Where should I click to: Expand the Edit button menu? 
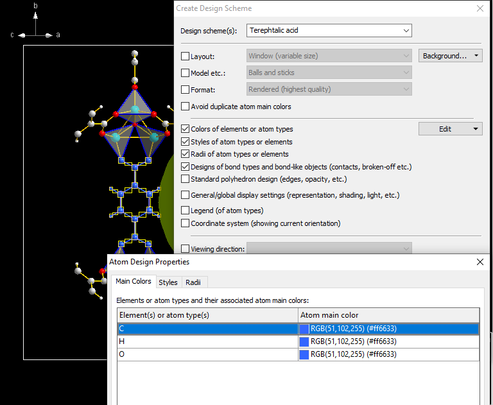[476, 129]
